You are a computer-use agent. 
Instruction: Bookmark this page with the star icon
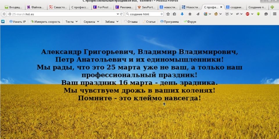pos(168,14)
